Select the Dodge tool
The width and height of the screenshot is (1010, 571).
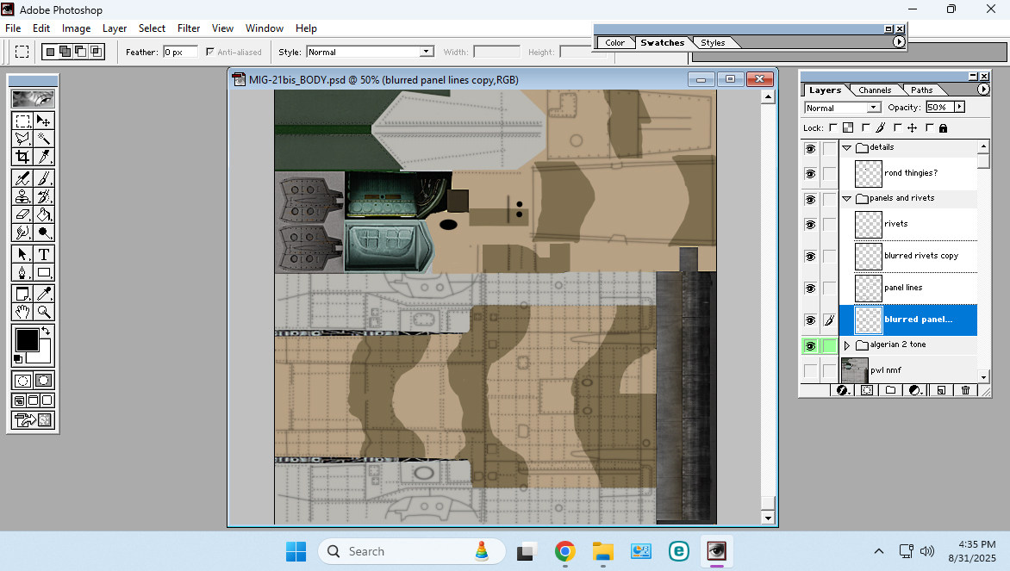[x=44, y=233]
